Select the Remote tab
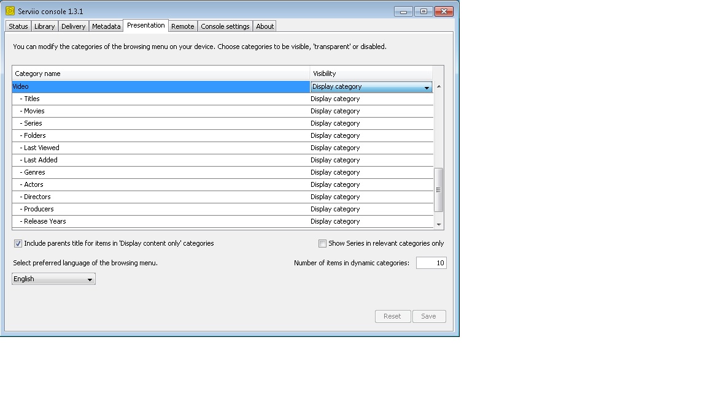 point(182,26)
